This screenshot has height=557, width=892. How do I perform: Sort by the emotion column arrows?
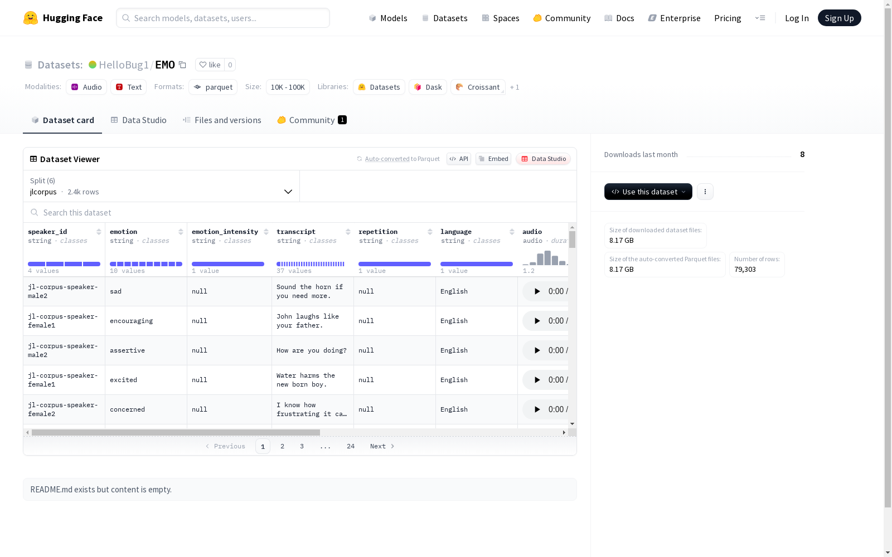[x=181, y=232]
